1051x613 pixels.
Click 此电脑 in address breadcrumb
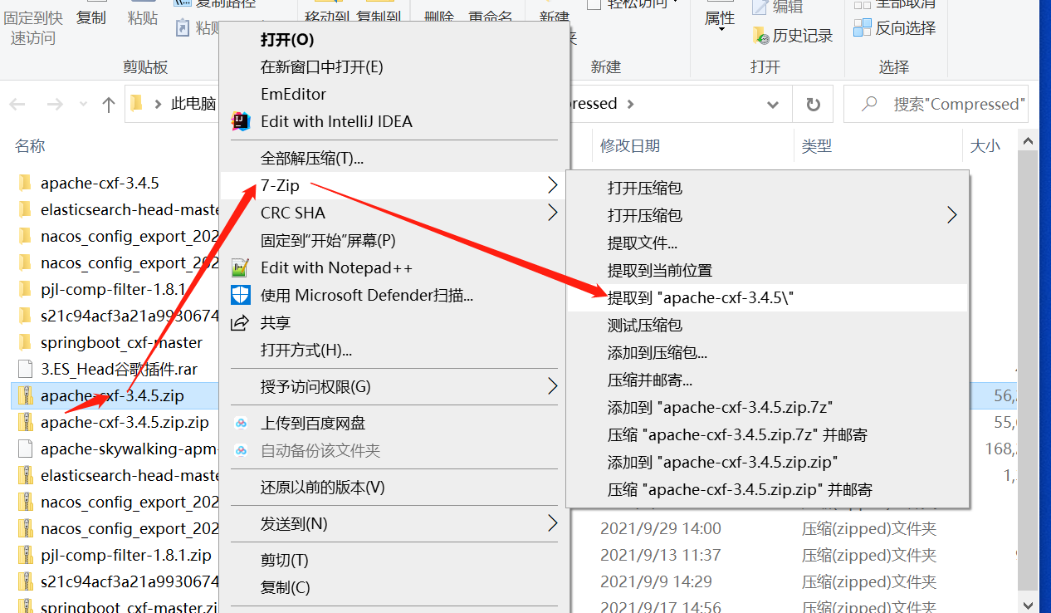click(x=193, y=104)
